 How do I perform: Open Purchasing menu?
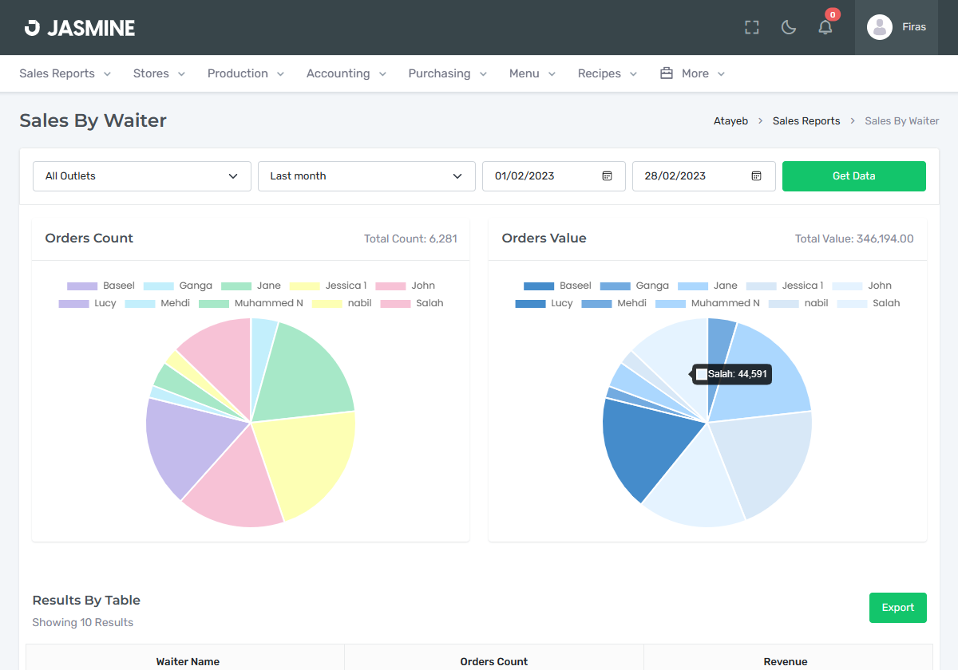pos(448,73)
